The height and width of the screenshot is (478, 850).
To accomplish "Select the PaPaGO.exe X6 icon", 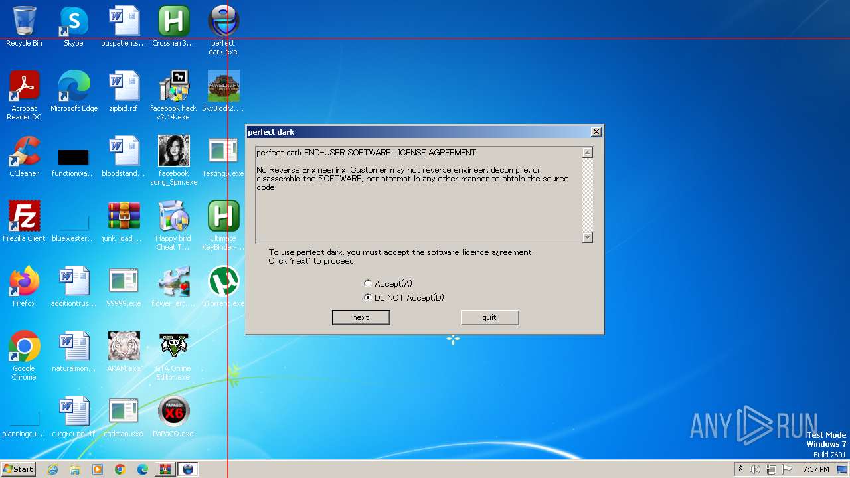I will click(x=173, y=417).
